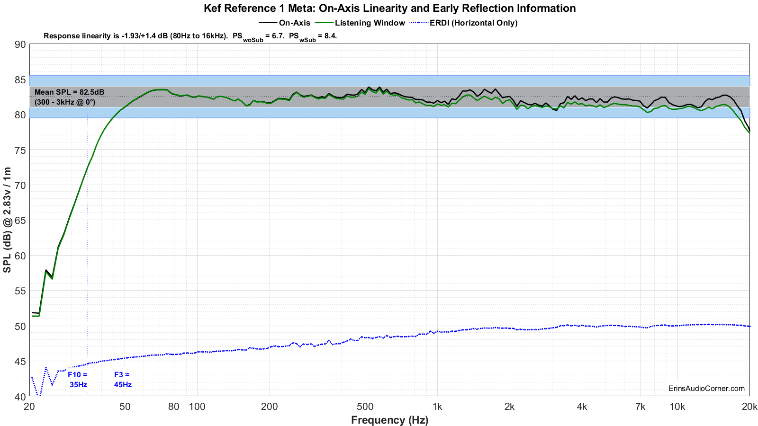Click the 200 tick on the frequency axis

(x=270, y=407)
